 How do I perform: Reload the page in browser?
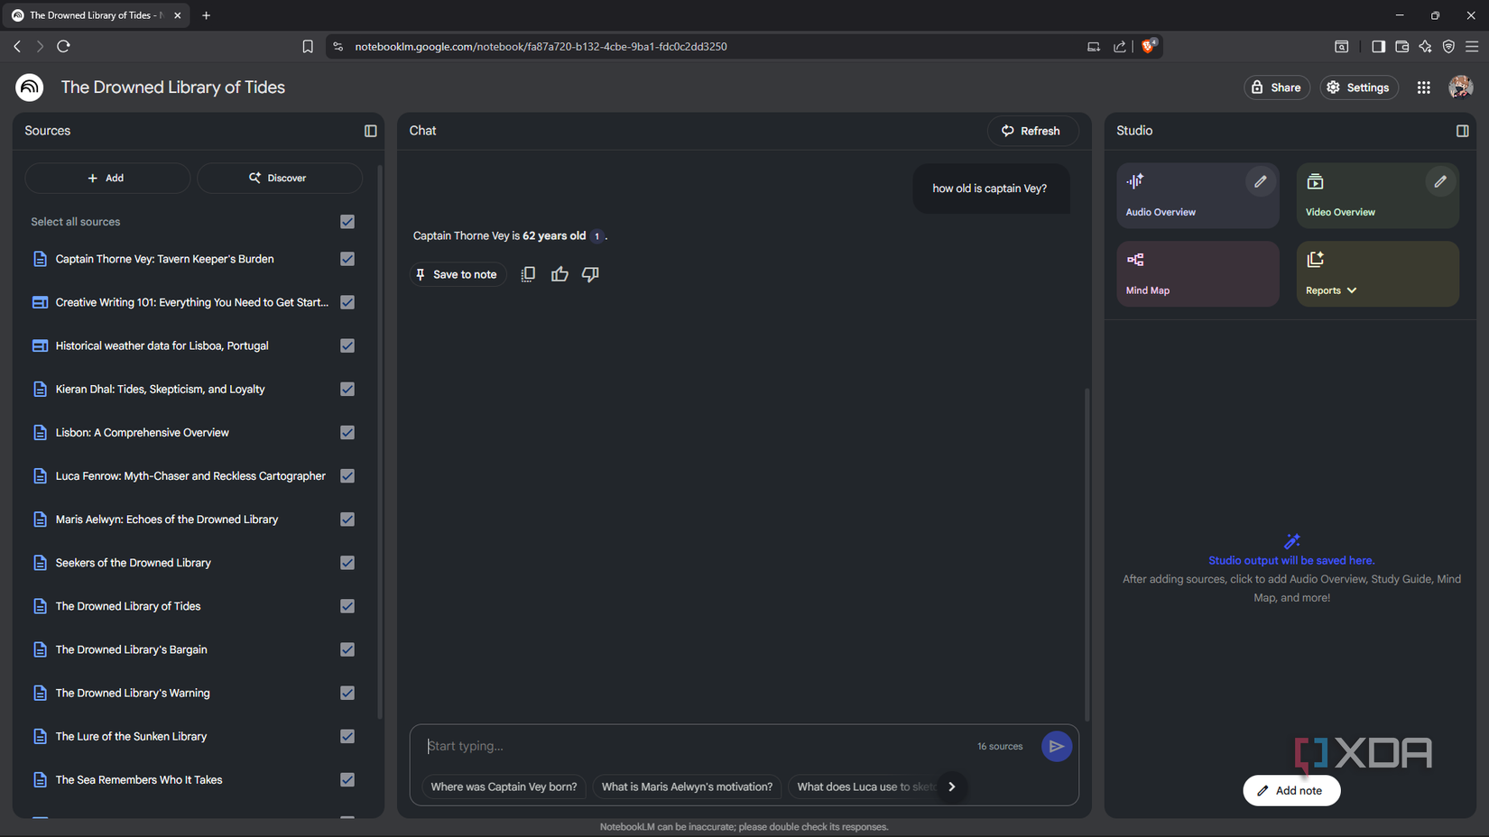click(63, 46)
